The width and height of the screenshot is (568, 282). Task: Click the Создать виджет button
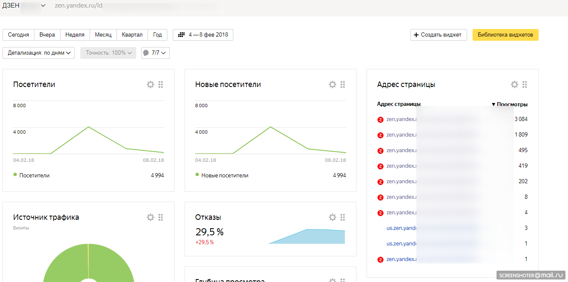439,35
